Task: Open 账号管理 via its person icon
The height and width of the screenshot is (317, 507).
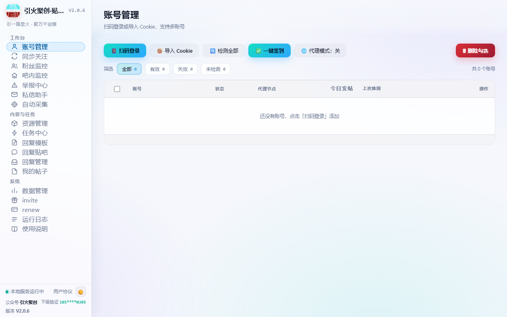Action: 15,47
